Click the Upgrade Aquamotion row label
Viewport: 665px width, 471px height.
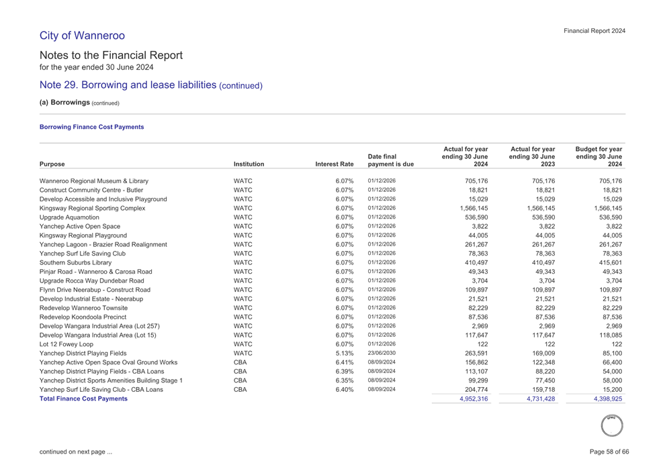pyautogui.click(x=70, y=218)
